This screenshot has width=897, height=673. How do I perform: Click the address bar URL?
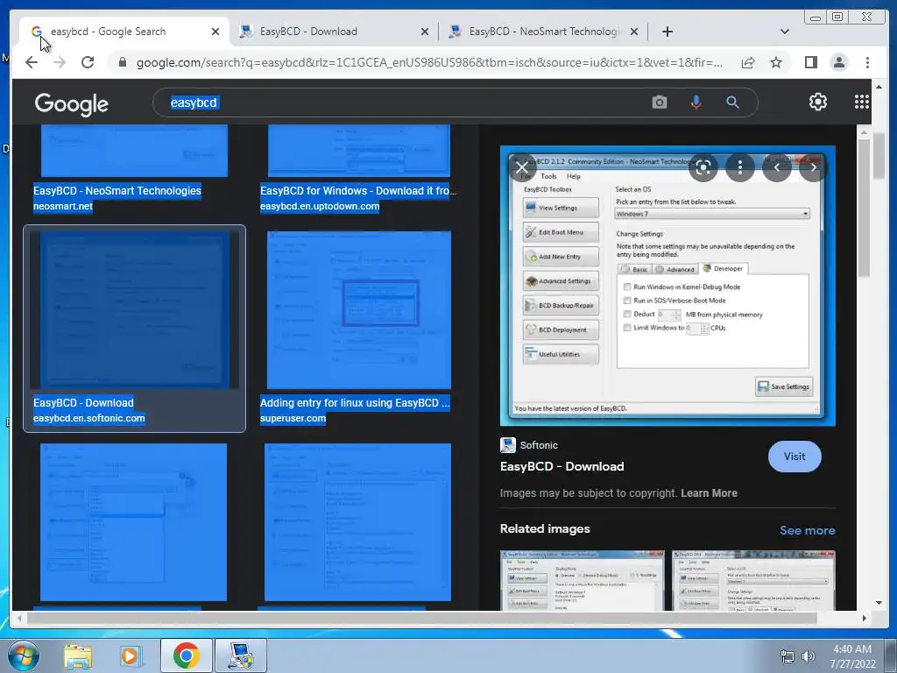pos(429,62)
